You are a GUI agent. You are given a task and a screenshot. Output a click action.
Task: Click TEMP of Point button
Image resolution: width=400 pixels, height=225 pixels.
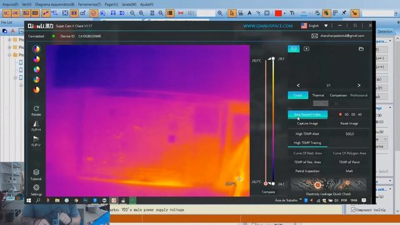(349, 162)
